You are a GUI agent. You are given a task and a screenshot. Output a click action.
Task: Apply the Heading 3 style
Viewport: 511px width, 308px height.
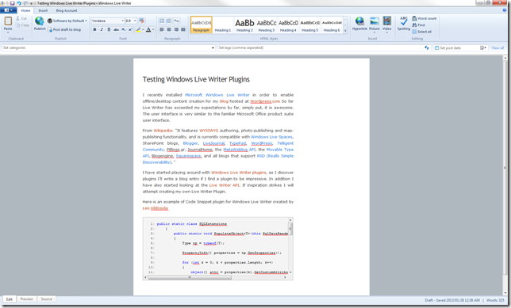267,25
